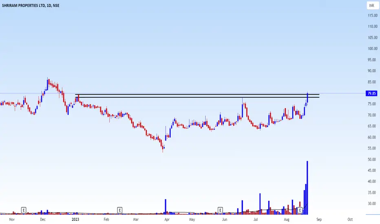Click the latest blue breakout candlestick
Screen dimensions: 380x224
307,98
